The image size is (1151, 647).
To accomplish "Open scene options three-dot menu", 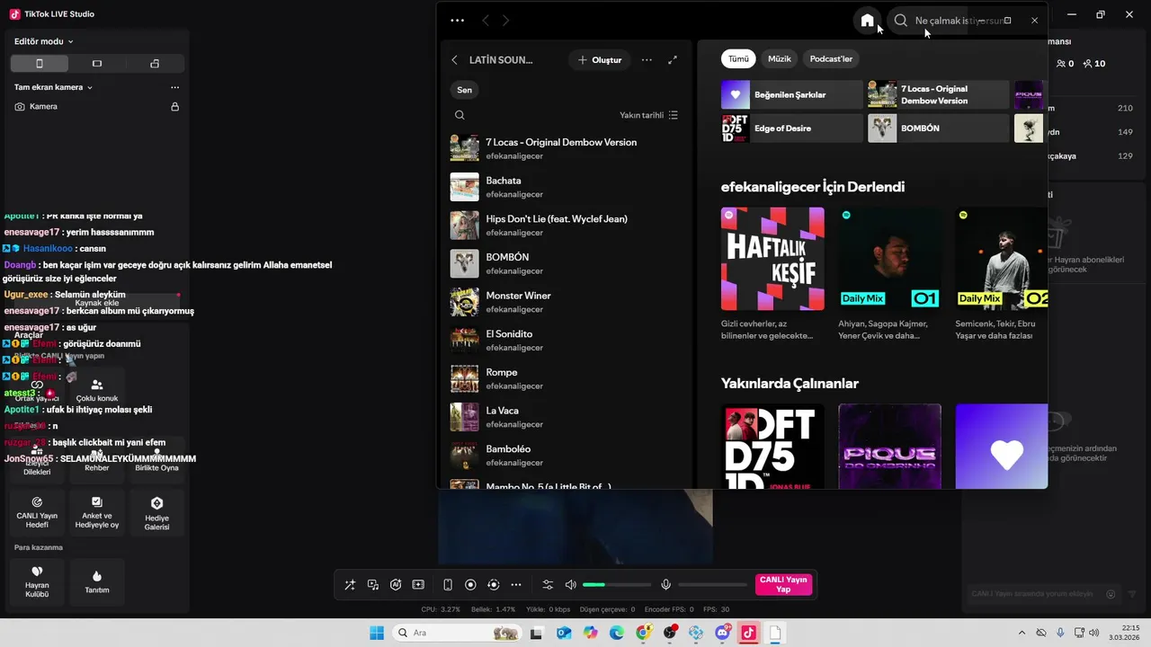I will click(x=174, y=87).
